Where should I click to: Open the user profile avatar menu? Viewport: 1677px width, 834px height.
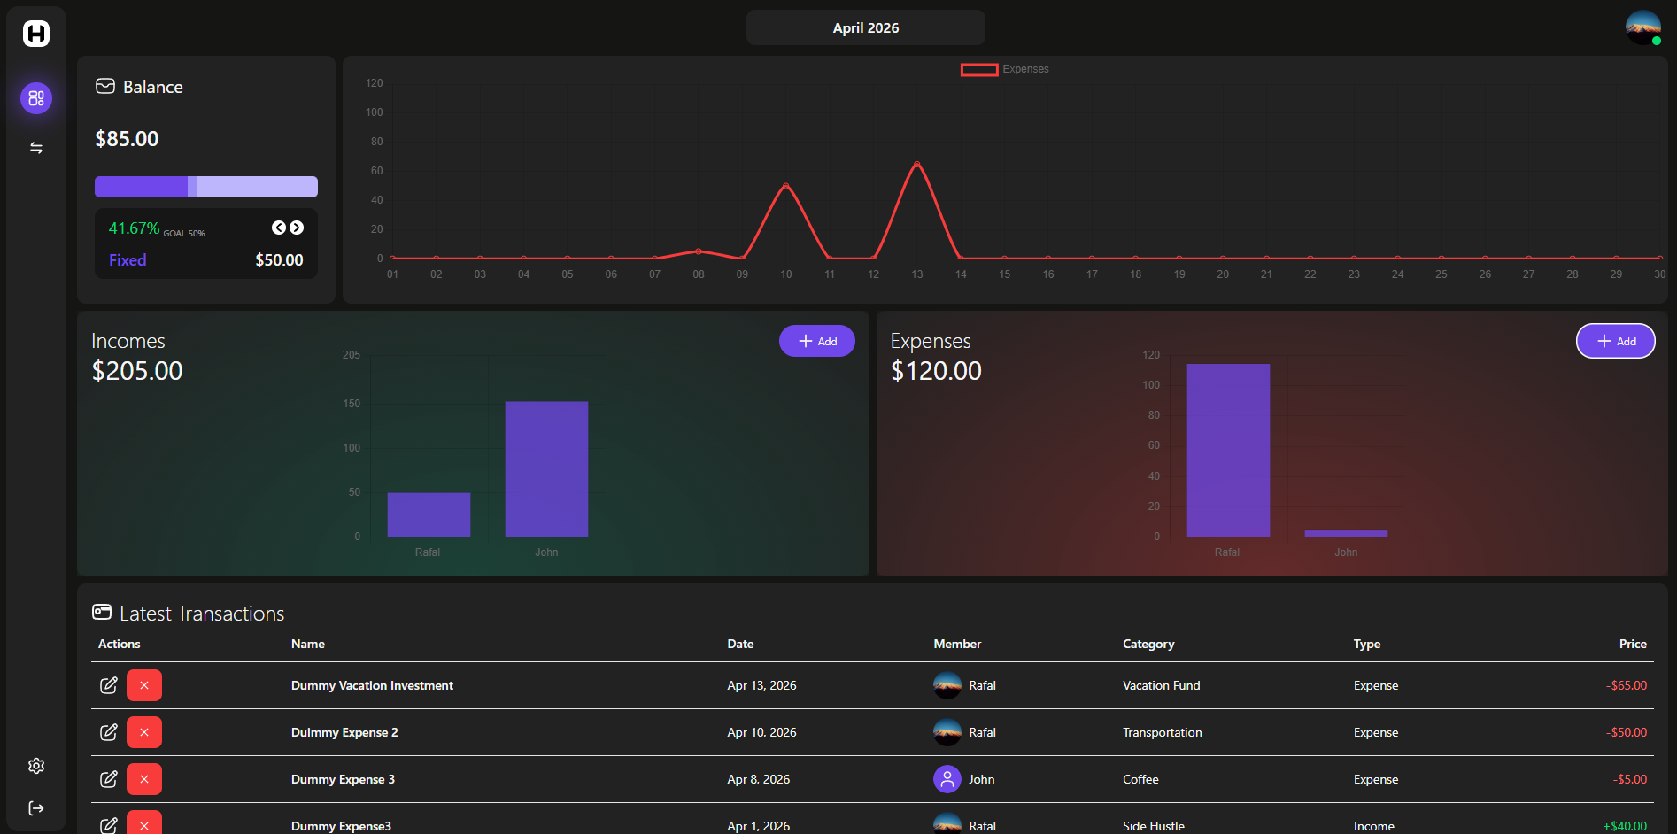pos(1642,27)
